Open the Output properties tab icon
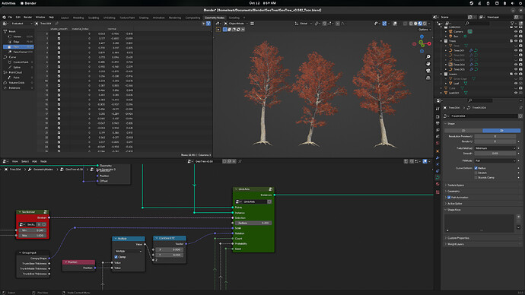Image resolution: width=525 pixels, height=295 pixels. 437,123
